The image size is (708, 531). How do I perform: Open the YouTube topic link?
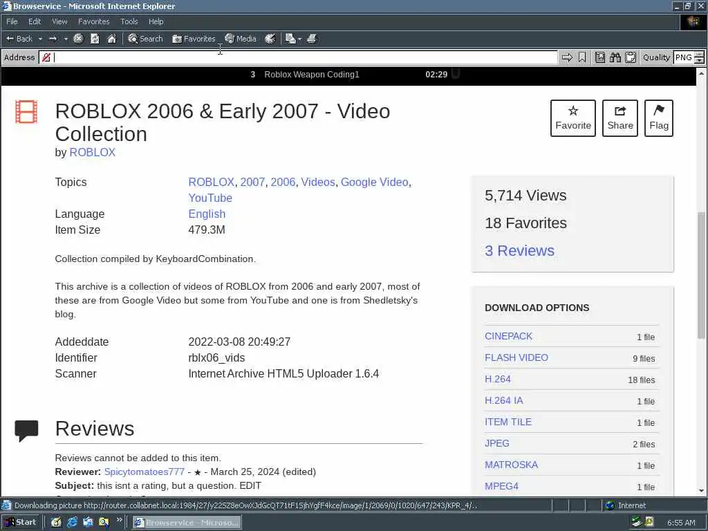[210, 198]
